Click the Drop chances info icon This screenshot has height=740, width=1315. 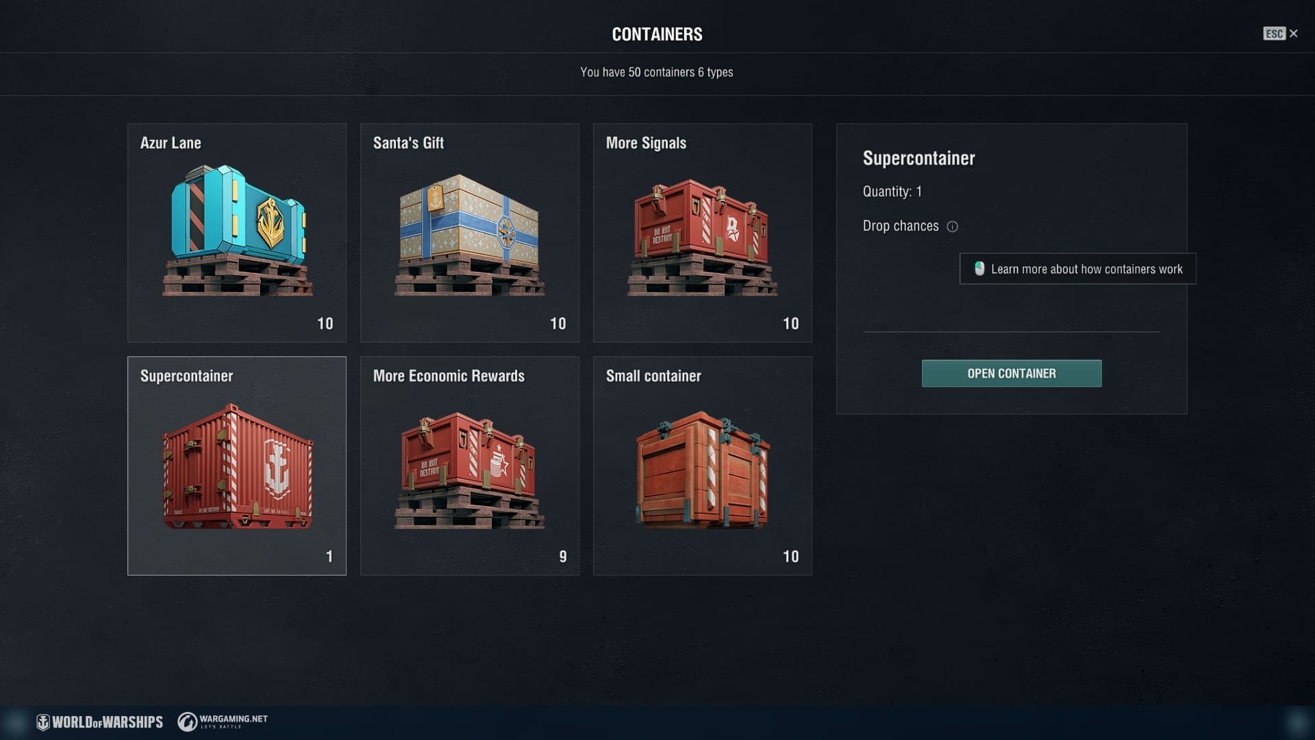click(952, 227)
